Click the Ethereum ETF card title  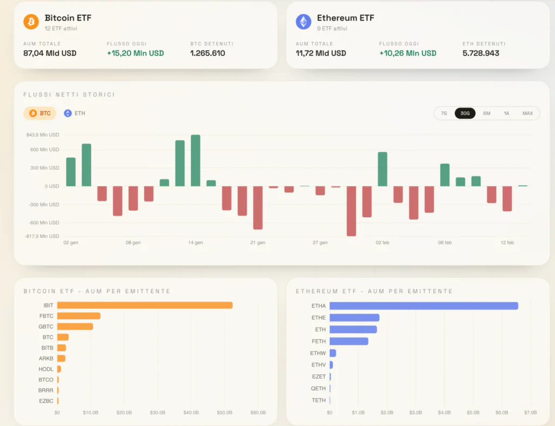(345, 18)
